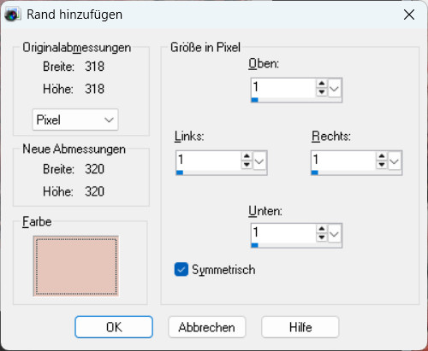Decrease the Oben value with down arrow
The height and width of the screenshot is (351, 428).
322,92
